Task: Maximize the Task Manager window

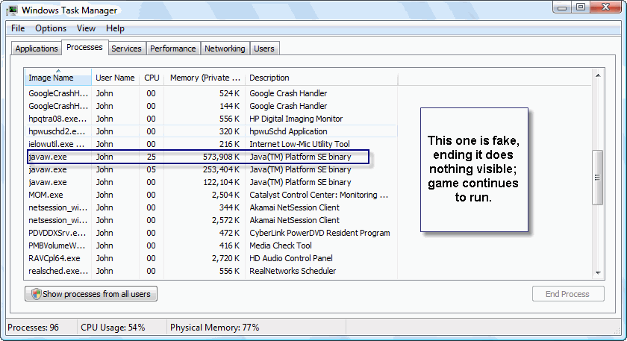Action: (x=581, y=7)
